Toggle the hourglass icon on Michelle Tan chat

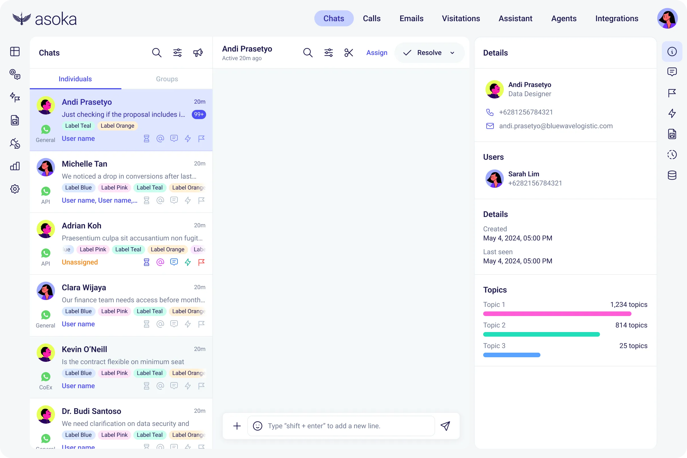[x=146, y=200]
